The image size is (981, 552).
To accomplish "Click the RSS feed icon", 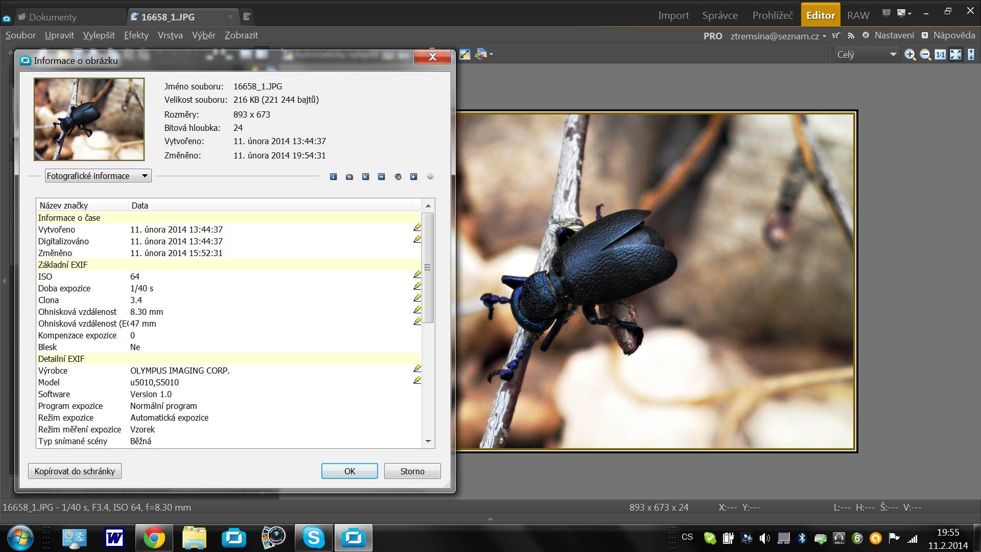I will point(851,36).
